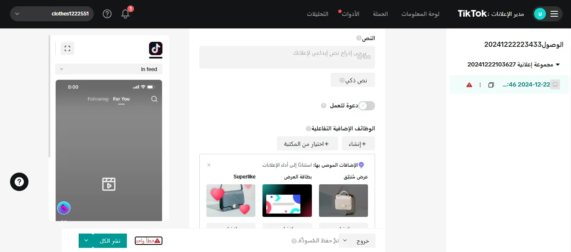Image resolution: width=571 pixels, height=252 pixels.
Task: Enable the دعوة للعمل call-to-action toggle
Action: tap(367, 106)
